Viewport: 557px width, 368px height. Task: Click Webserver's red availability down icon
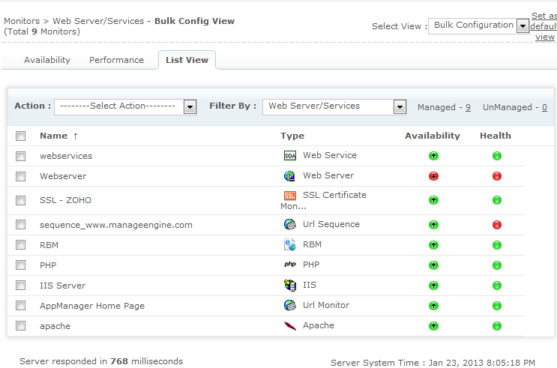(x=433, y=176)
